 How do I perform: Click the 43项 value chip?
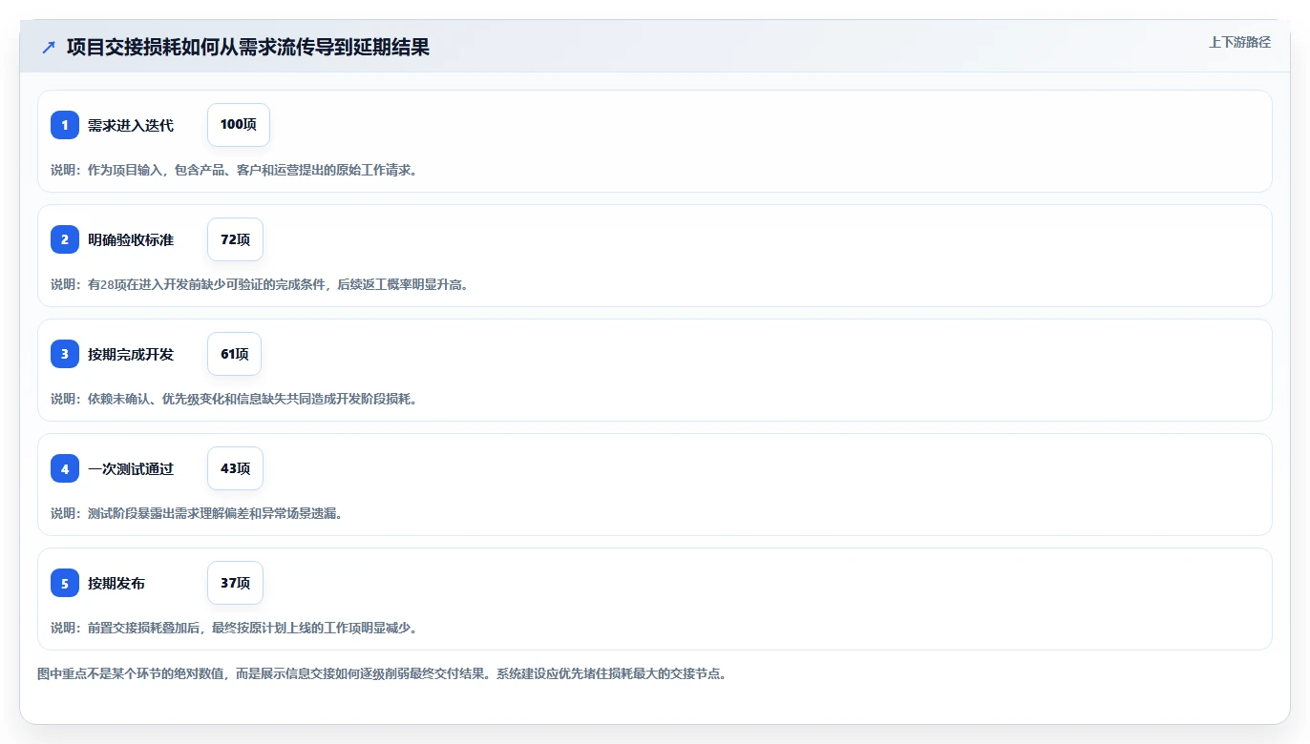point(235,468)
